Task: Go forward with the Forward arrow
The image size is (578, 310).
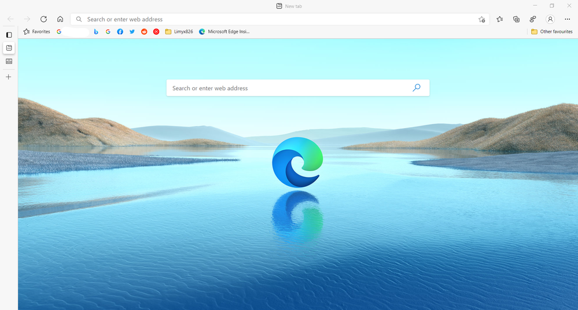Action: [x=27, y=19]
